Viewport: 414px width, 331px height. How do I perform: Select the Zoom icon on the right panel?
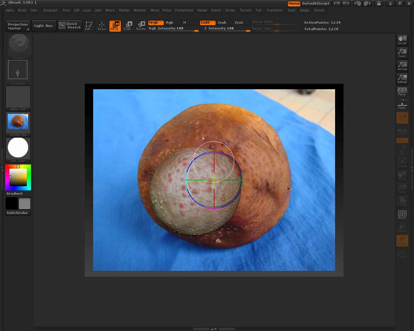[402, 53]
